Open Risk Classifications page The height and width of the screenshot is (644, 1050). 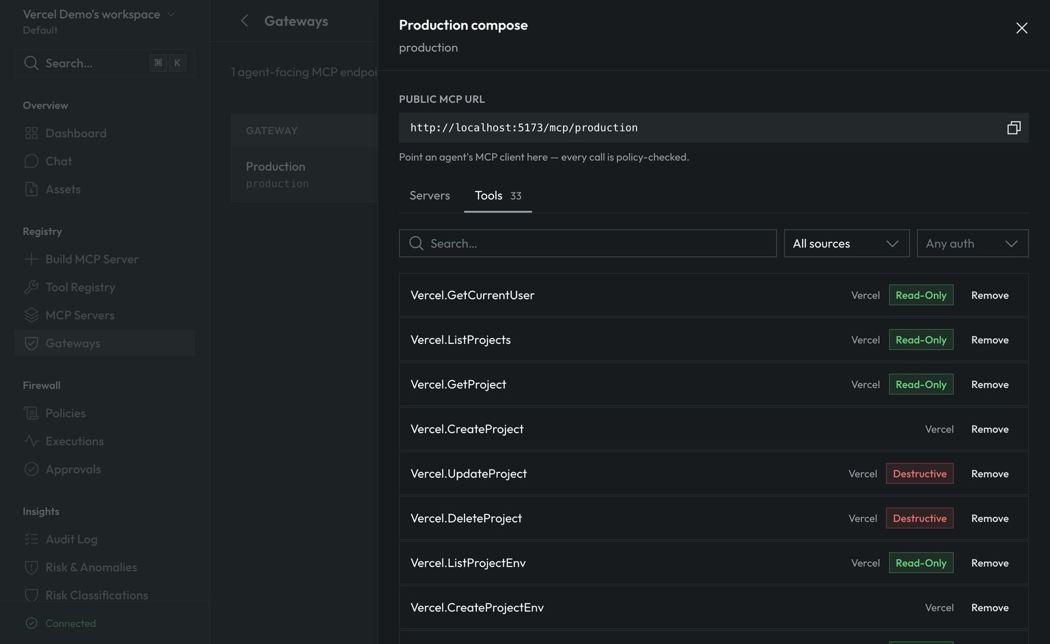(104, 595)
